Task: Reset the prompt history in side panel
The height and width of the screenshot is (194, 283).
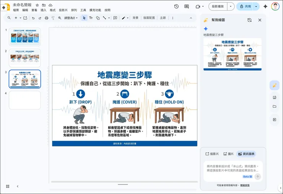Action: point(249,20)
